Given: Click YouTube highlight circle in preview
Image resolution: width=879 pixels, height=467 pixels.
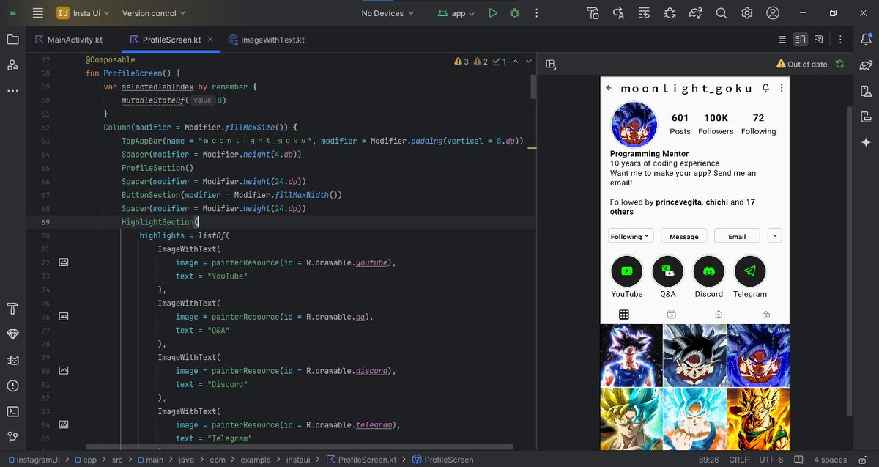Looking at the screenshot, I should (626, 271).
